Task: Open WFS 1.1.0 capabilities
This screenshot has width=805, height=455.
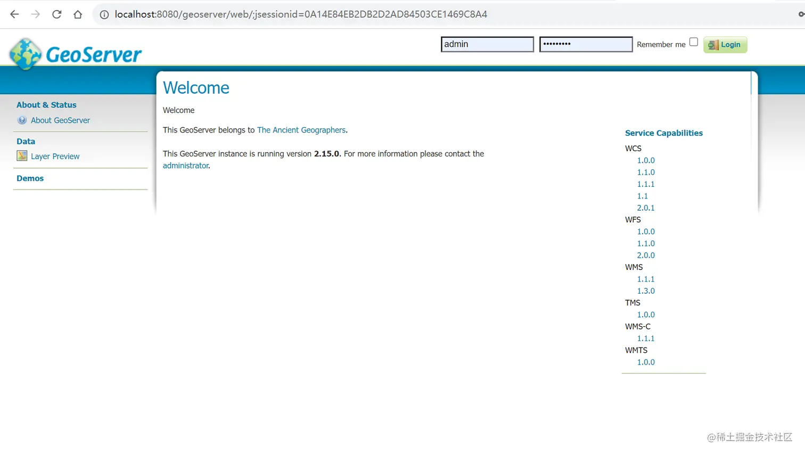Action: coord(646,244)
